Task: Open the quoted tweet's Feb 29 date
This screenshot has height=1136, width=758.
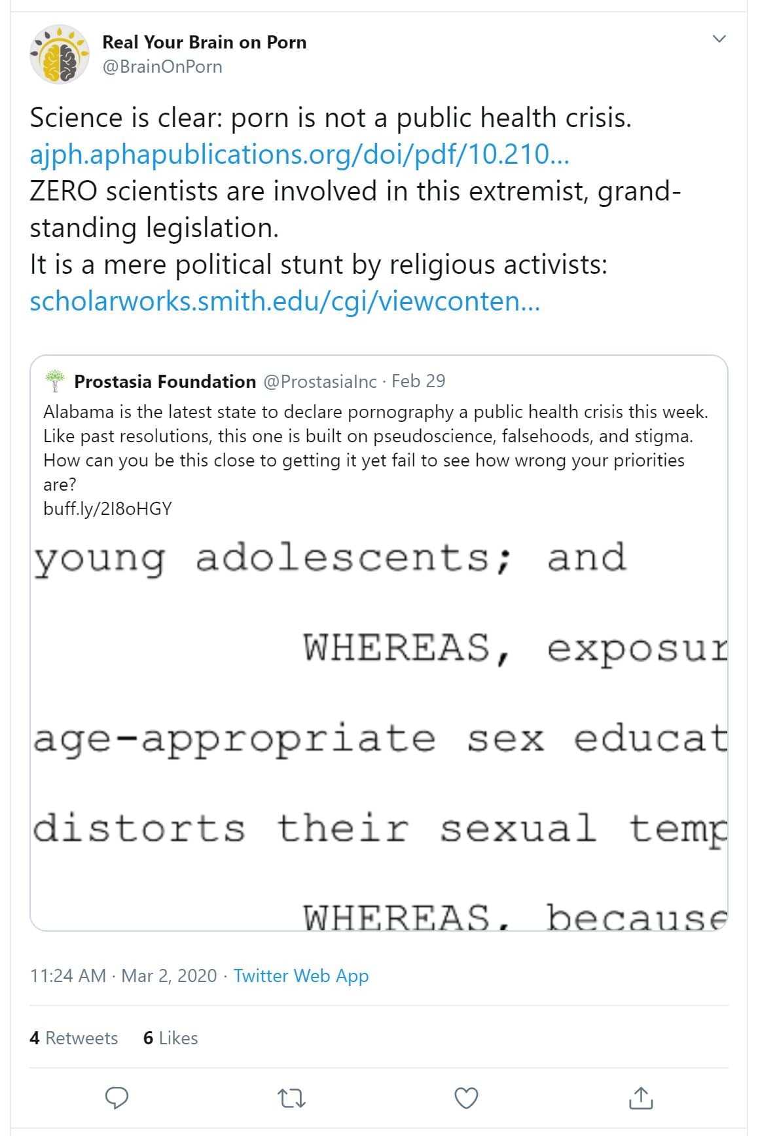Action: tap(418, 381)
